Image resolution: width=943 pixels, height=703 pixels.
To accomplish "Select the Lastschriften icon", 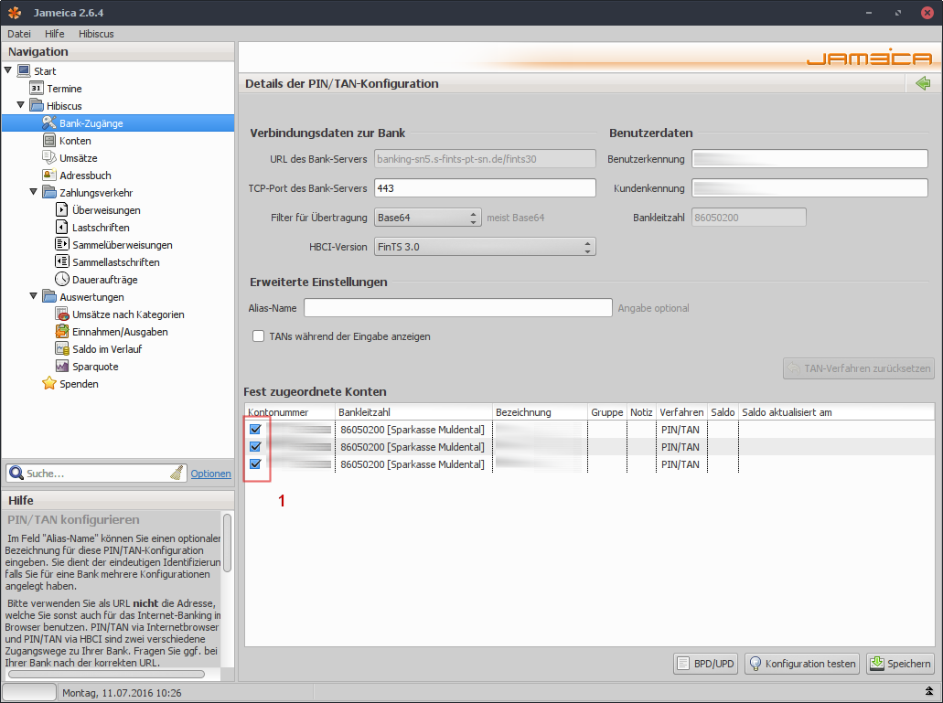I will click(62, 228).
